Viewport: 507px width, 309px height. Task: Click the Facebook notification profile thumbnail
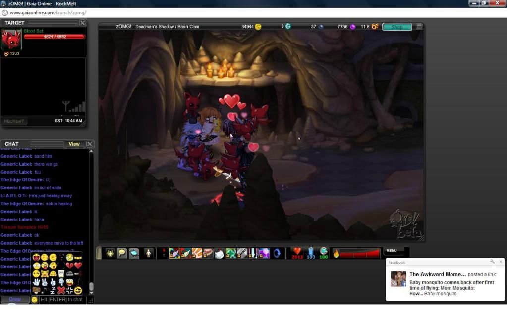(x=398, y=279)
